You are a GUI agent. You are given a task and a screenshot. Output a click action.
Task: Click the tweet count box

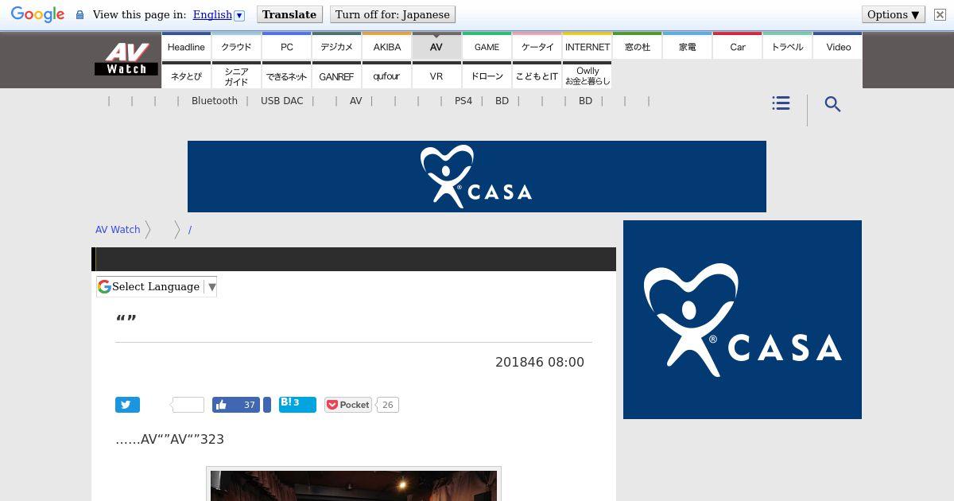188,405
